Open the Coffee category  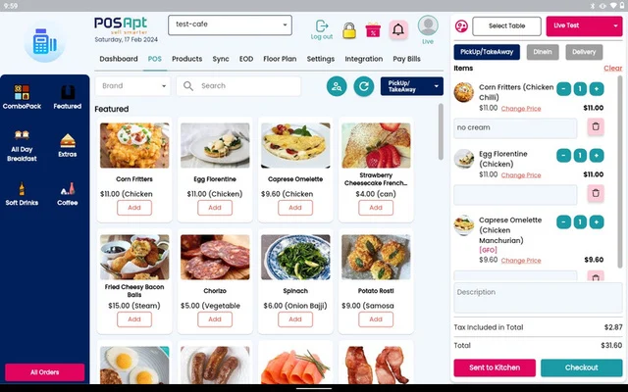[68, 194]
